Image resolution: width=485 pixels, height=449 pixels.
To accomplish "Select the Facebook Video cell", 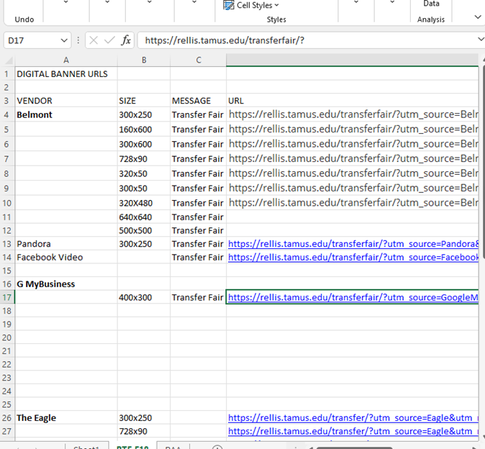I will coord(66,258).
